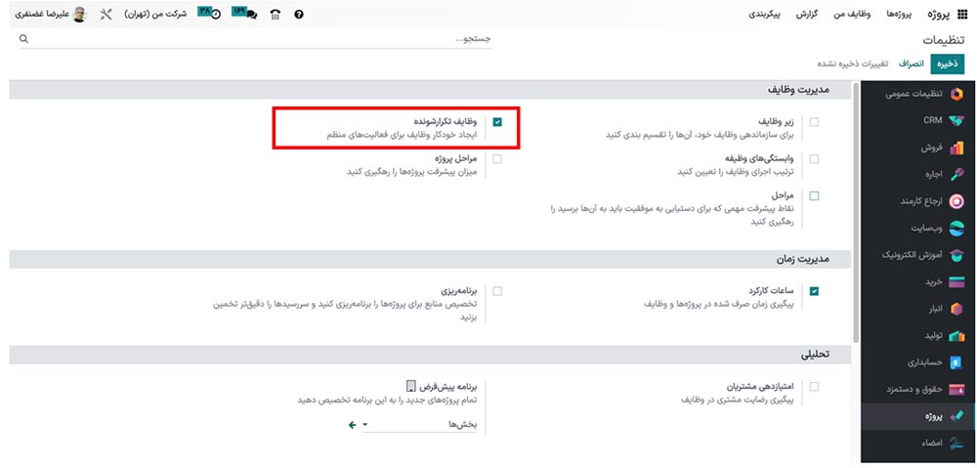Open the بخش‌ها default plan dropdown

(x=419, y=424)
